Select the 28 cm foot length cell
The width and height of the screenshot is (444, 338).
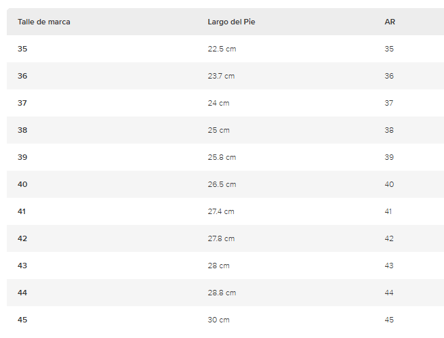point(218,266)
